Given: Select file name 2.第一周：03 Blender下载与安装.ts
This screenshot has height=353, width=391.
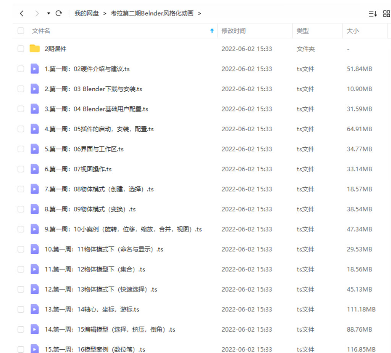Looking at the screenshot, I should click(93, 89).
